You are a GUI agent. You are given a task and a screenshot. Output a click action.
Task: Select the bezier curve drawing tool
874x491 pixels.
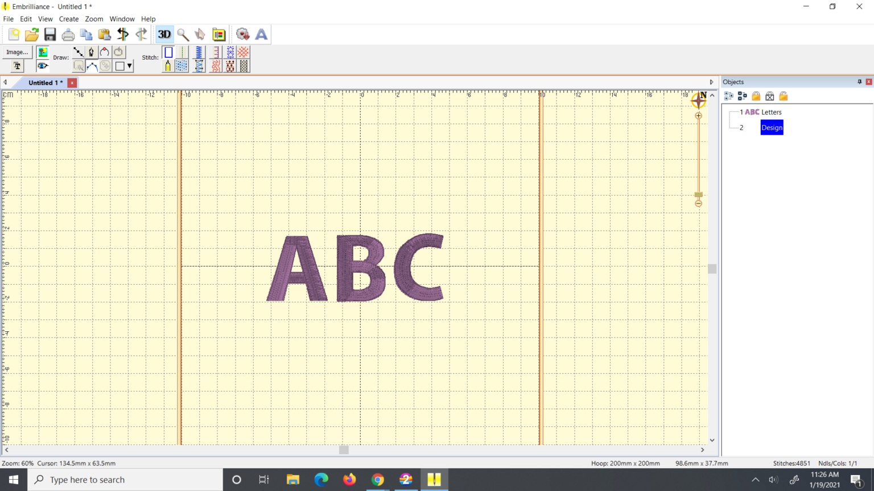point(92,66)
